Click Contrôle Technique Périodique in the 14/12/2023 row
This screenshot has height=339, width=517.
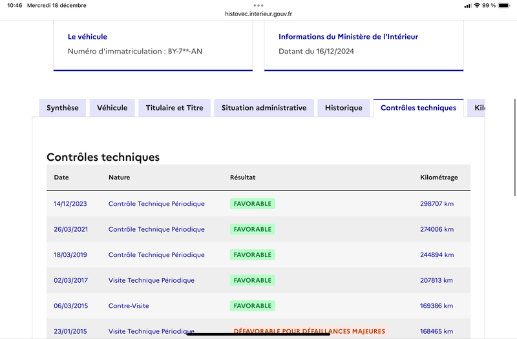pyautogui.click(x=156, y=203)
